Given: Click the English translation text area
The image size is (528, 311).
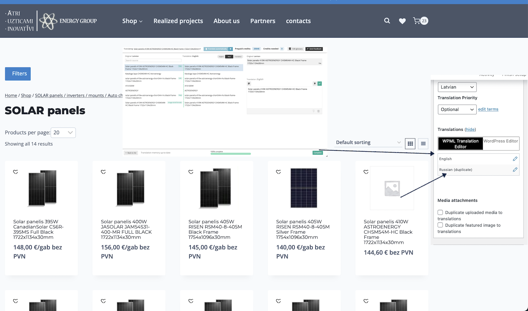Looking at the screenshot, I should click(x=284, y=97).
